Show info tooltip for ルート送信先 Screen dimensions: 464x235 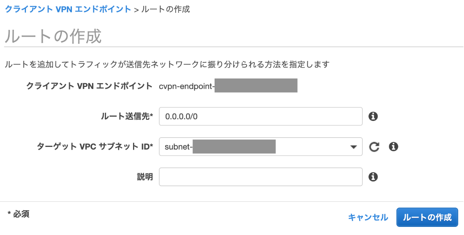pyautogui.click(x=373, y=116)
